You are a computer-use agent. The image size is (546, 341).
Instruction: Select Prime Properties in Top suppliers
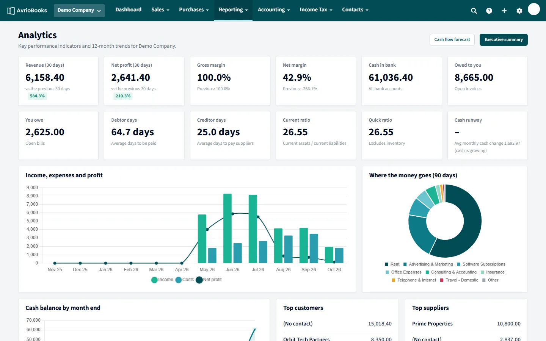pyautogui.click(x=432, y=324)
